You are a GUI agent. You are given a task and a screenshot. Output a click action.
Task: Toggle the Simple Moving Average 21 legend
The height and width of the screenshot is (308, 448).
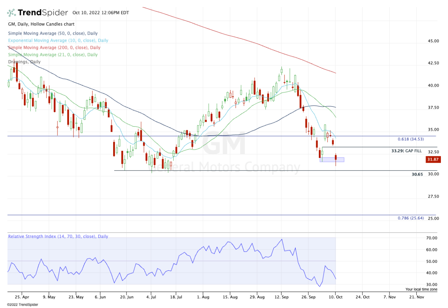pyautogui.click(x=53, y=55)
